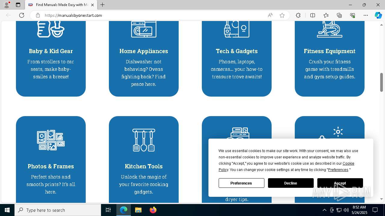Open Home Appliances heading
The image size is (385, 216).
click(x=143, y=51)
